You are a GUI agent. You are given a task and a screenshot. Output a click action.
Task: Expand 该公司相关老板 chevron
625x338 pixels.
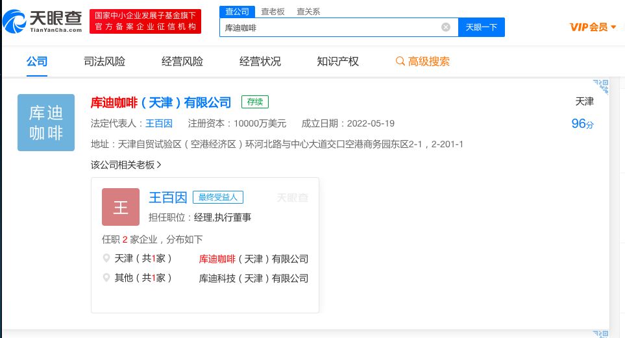159,165
